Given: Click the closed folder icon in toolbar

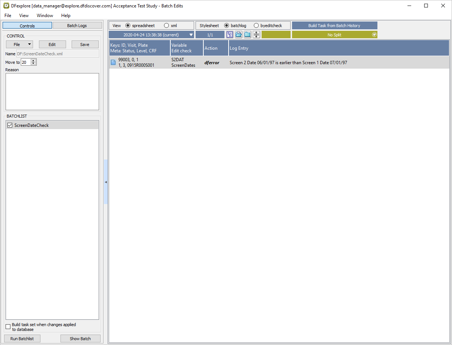Looking at the screenshot, I should coord(248,34).
